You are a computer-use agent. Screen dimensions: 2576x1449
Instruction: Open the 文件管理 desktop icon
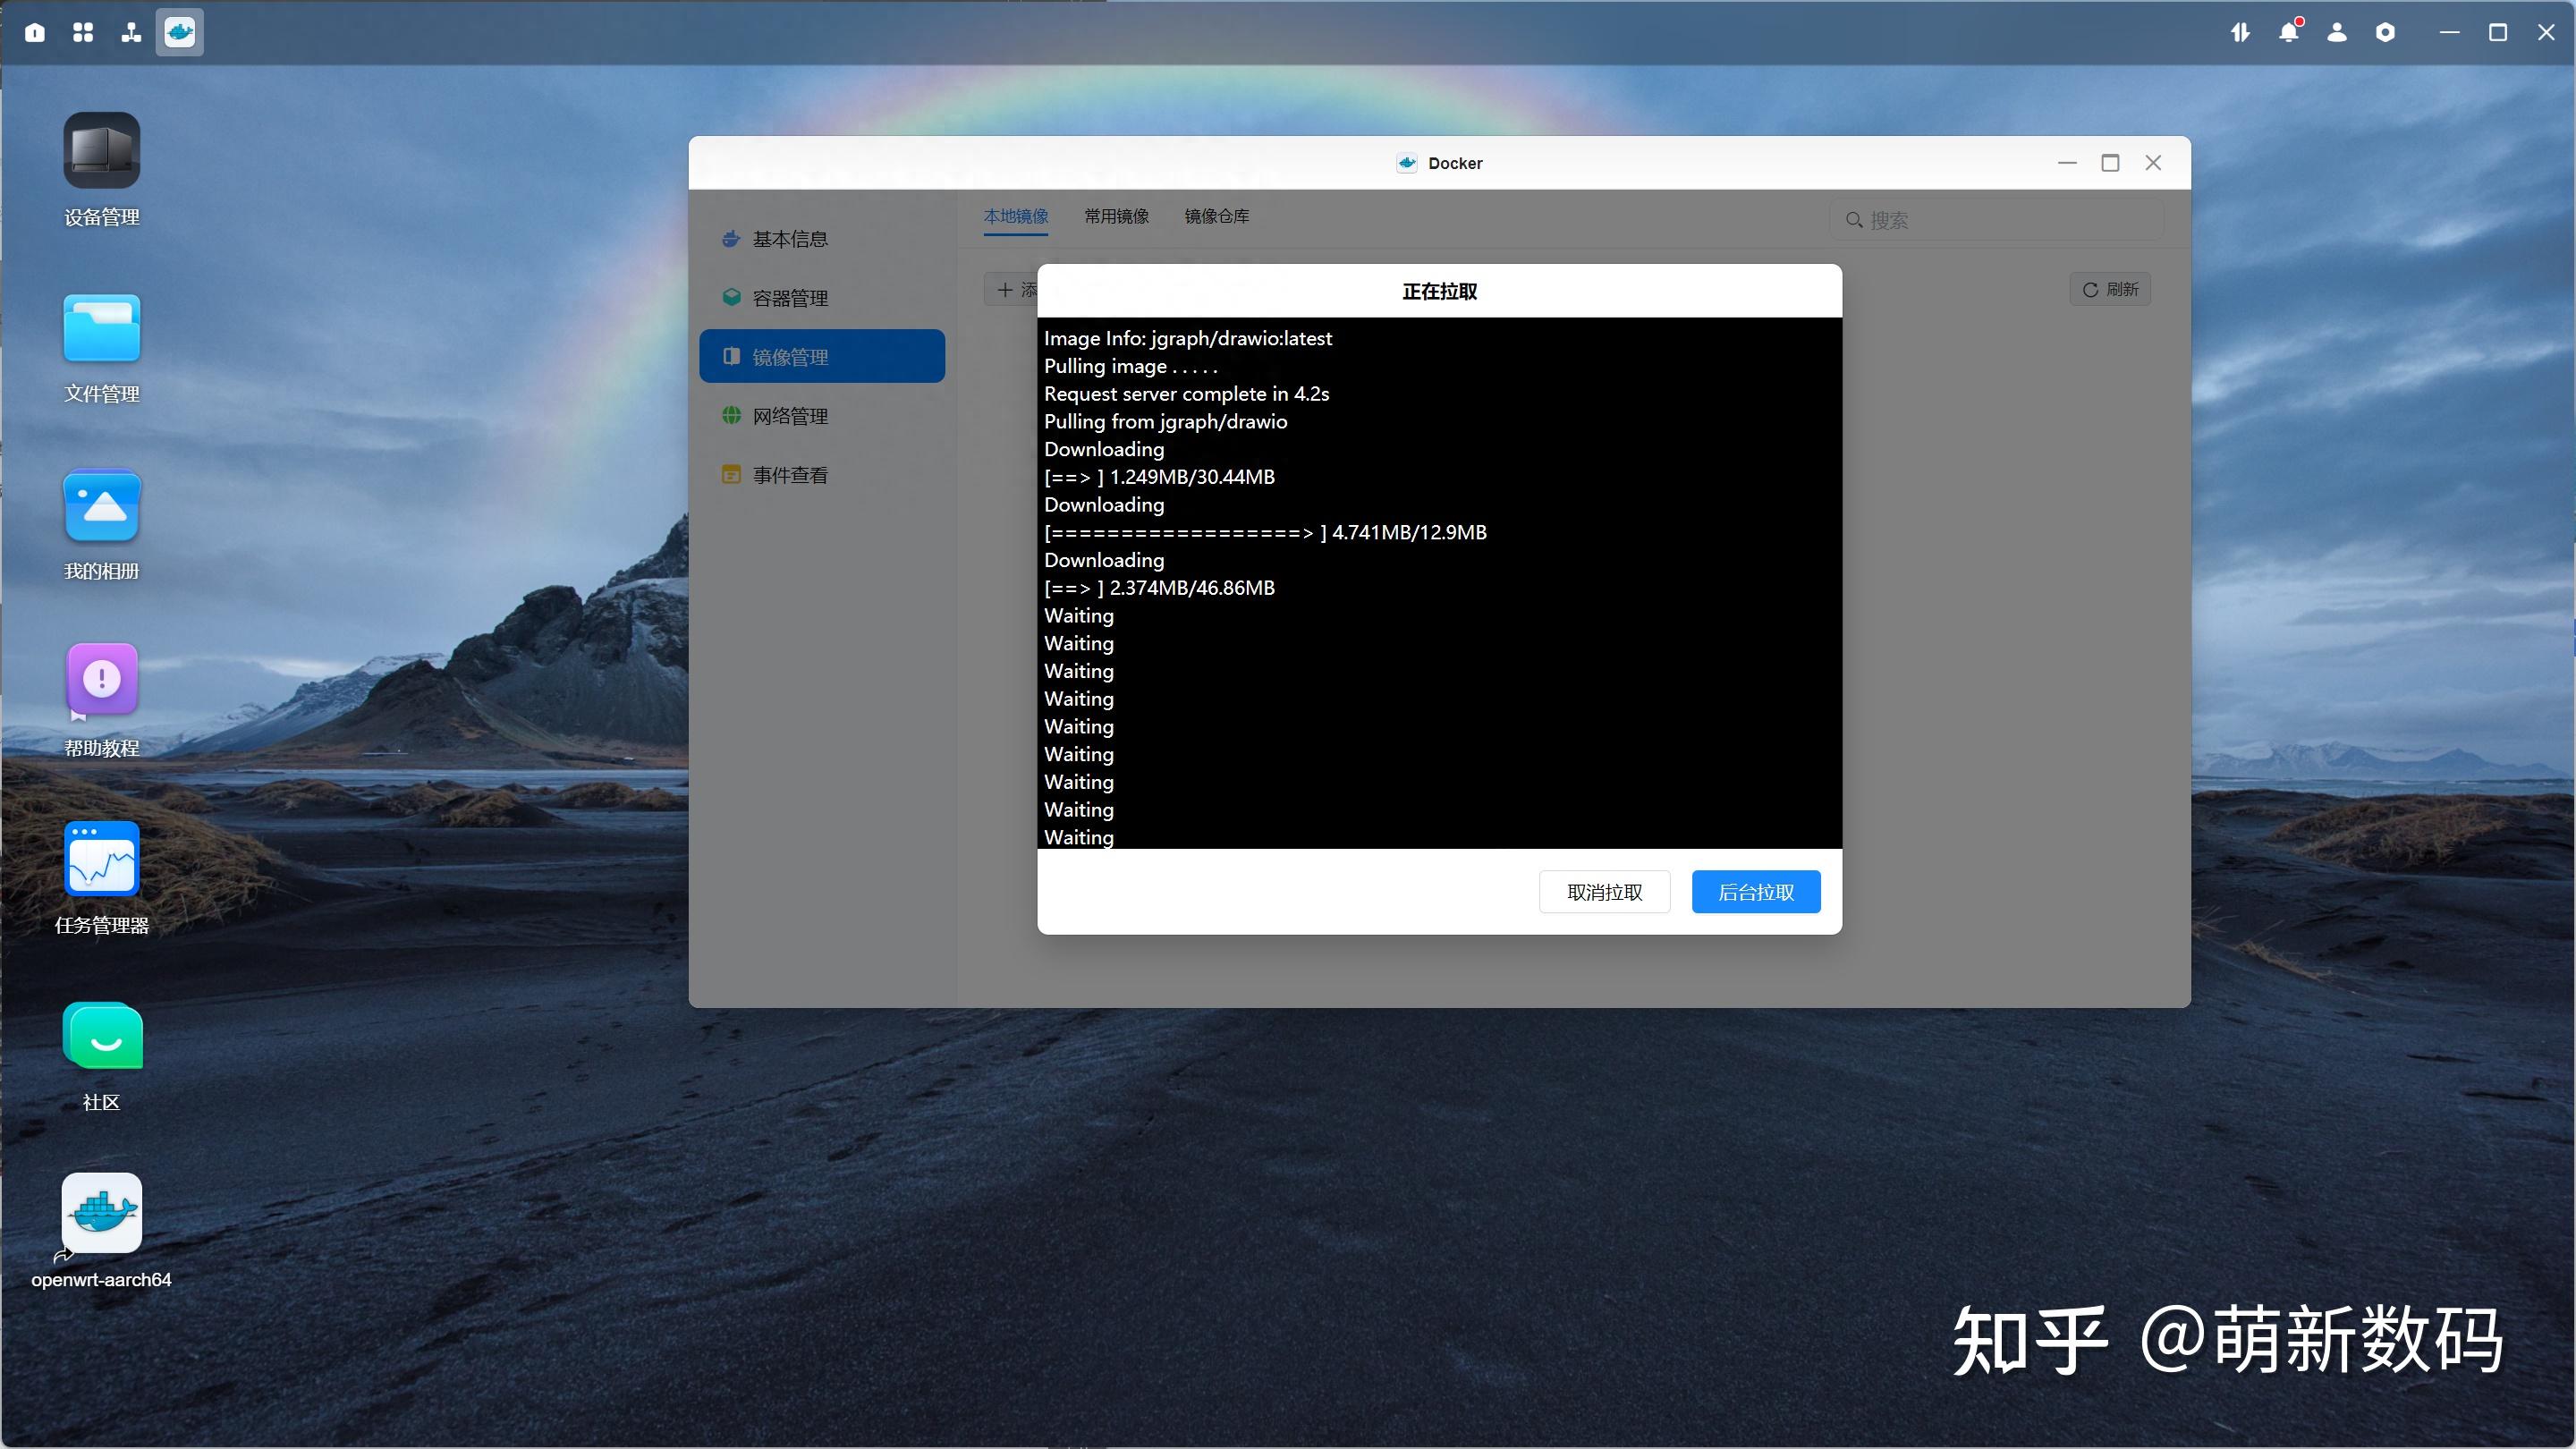(x=100, y=328)
